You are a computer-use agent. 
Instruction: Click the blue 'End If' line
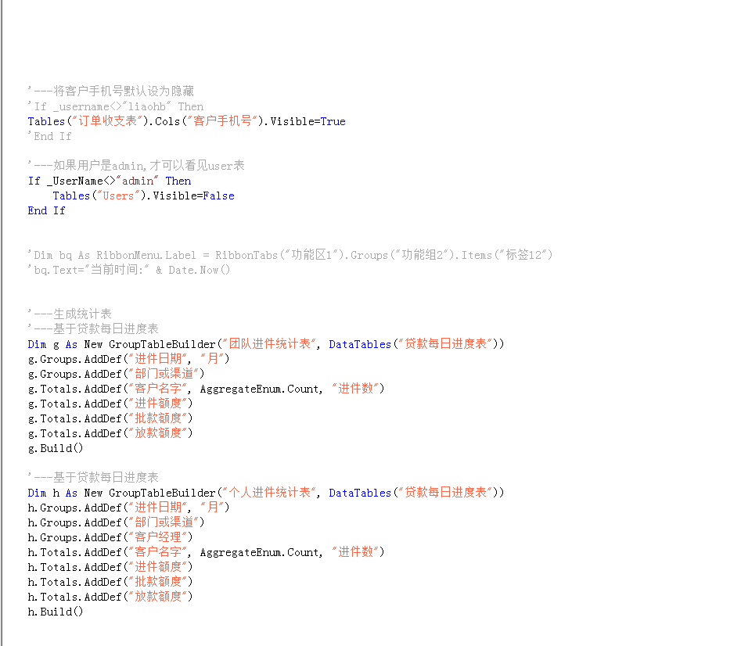46,210
